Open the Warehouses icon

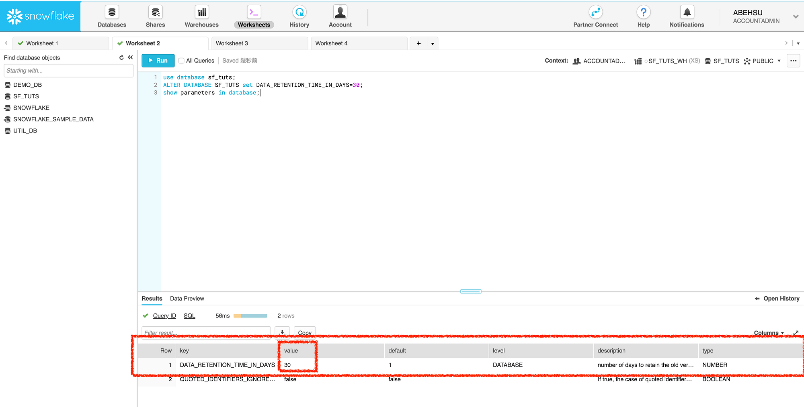202,12
